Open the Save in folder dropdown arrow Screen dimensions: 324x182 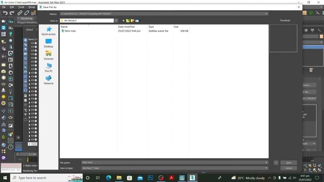click(x=116, y=21)
